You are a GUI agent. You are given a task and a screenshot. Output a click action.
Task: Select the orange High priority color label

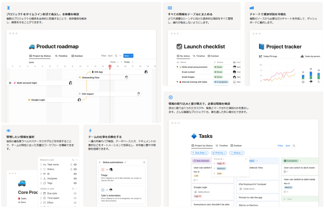(221, 164)
